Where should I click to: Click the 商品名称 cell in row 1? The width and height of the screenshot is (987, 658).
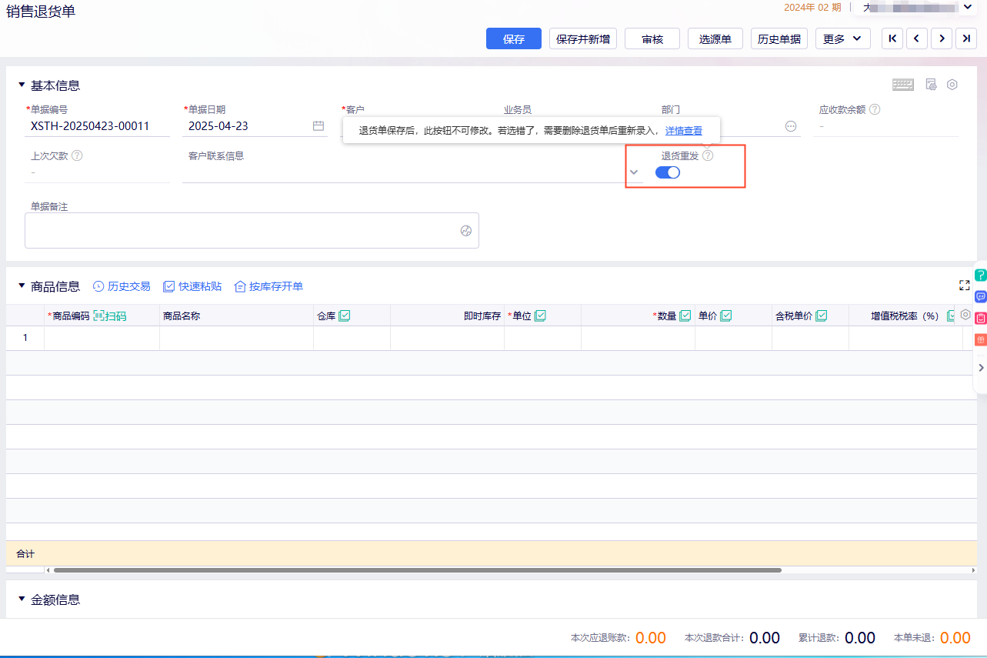pos(237,338)
